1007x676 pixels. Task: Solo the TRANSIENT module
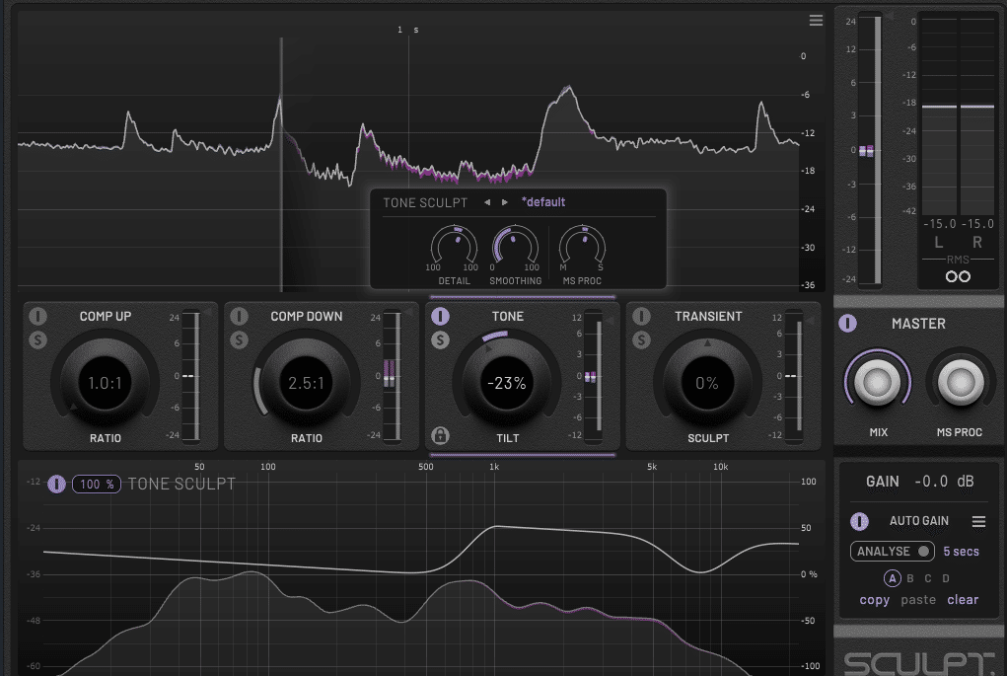tap(641, 339)
